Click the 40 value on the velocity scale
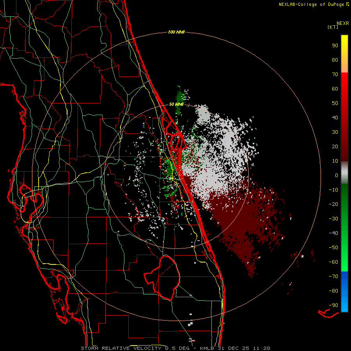Viewport: 351px width, 351px height. (335, 117)
